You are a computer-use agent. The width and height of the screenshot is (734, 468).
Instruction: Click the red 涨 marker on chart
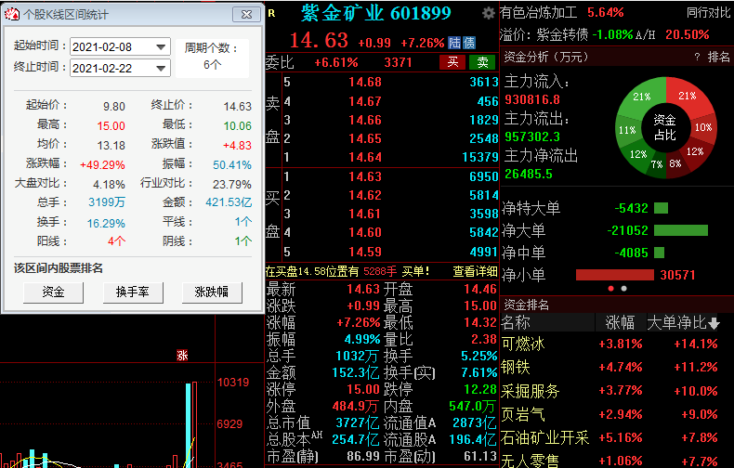[182, 356]
